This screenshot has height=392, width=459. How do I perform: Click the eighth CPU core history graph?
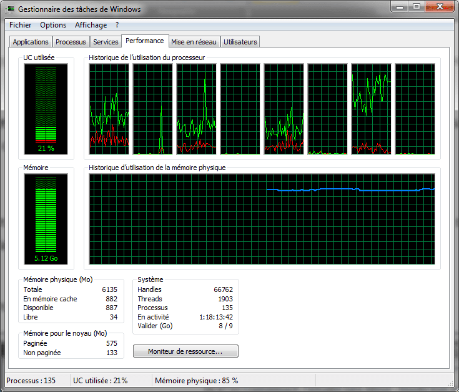[415, 109]
